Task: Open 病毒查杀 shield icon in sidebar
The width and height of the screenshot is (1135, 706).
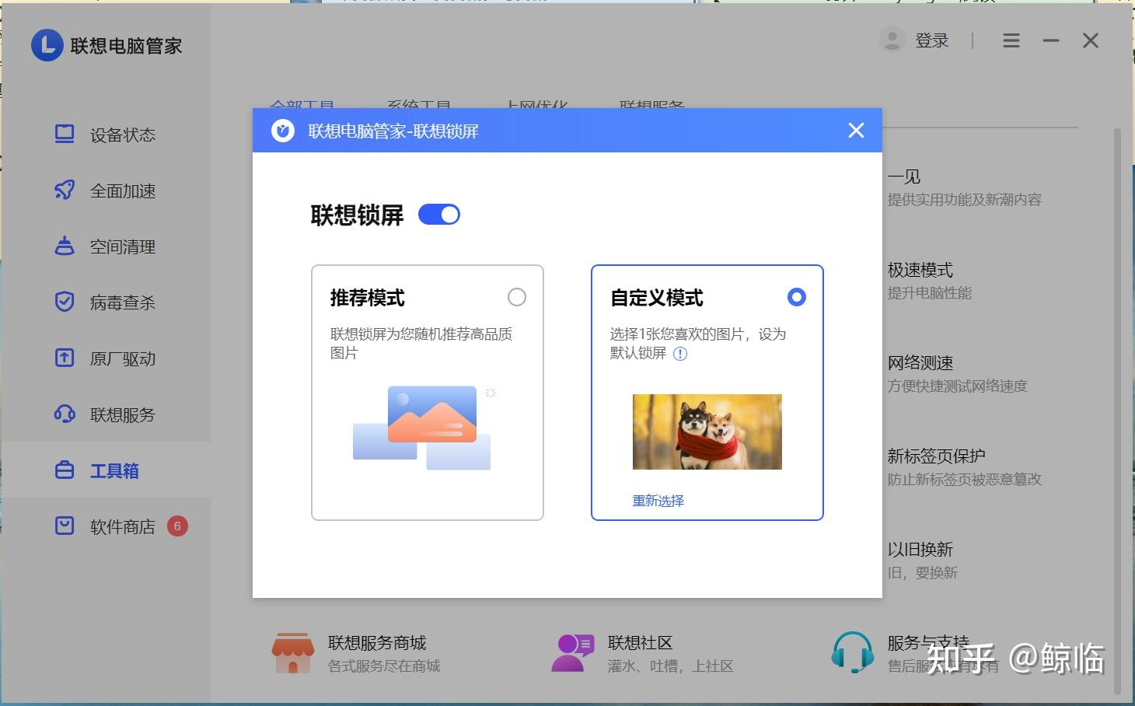Action: coord(65,302)
